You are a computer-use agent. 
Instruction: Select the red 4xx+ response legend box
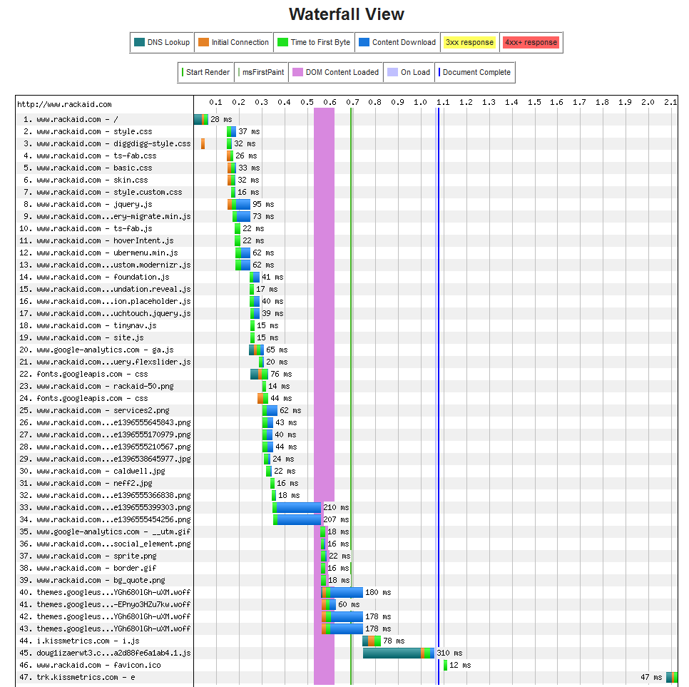[531, 42]
